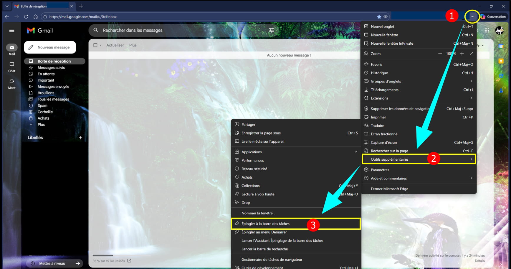This screenshot has width=511, height=269.
Task: Click the Edge Settings and more ellipsis button
Action: (472, 17)
